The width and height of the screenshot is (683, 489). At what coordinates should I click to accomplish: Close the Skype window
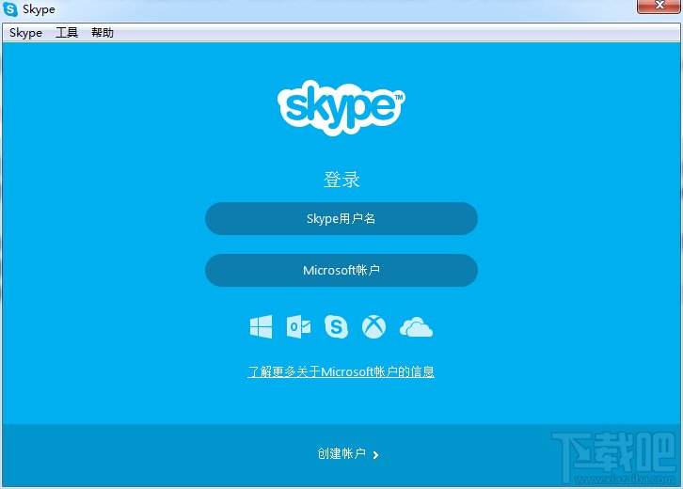pyautogui.click(x=659, y=6)
